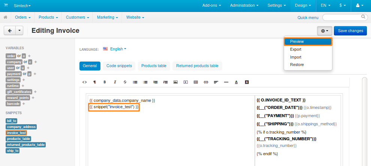Expand the barcode variable plus sign
Viewport: 371px width, 166px height.
point(24,104)
